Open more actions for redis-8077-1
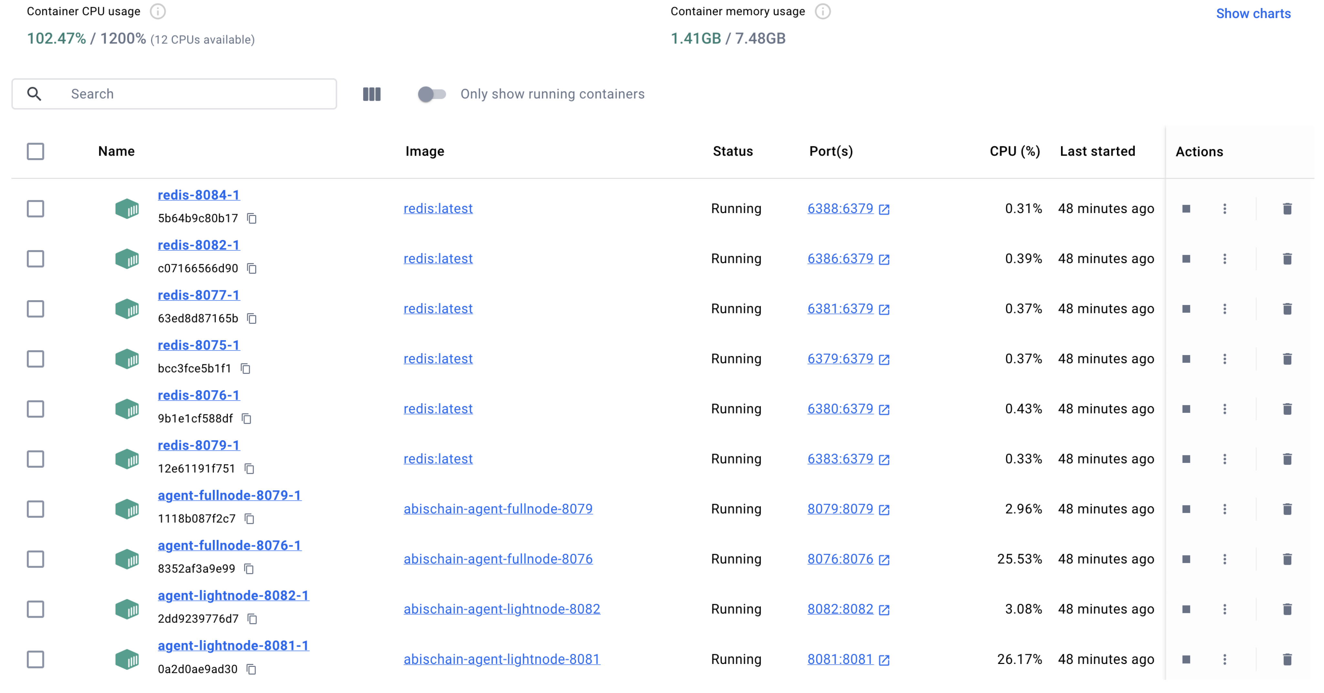1324x693 pixels. (1224, 309)
